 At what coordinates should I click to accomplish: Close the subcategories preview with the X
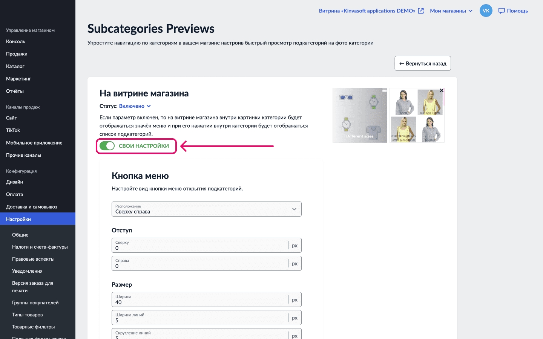click(442, 90)
